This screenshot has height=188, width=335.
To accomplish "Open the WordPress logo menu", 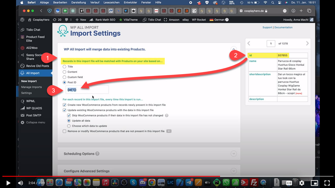I will 23,20.
